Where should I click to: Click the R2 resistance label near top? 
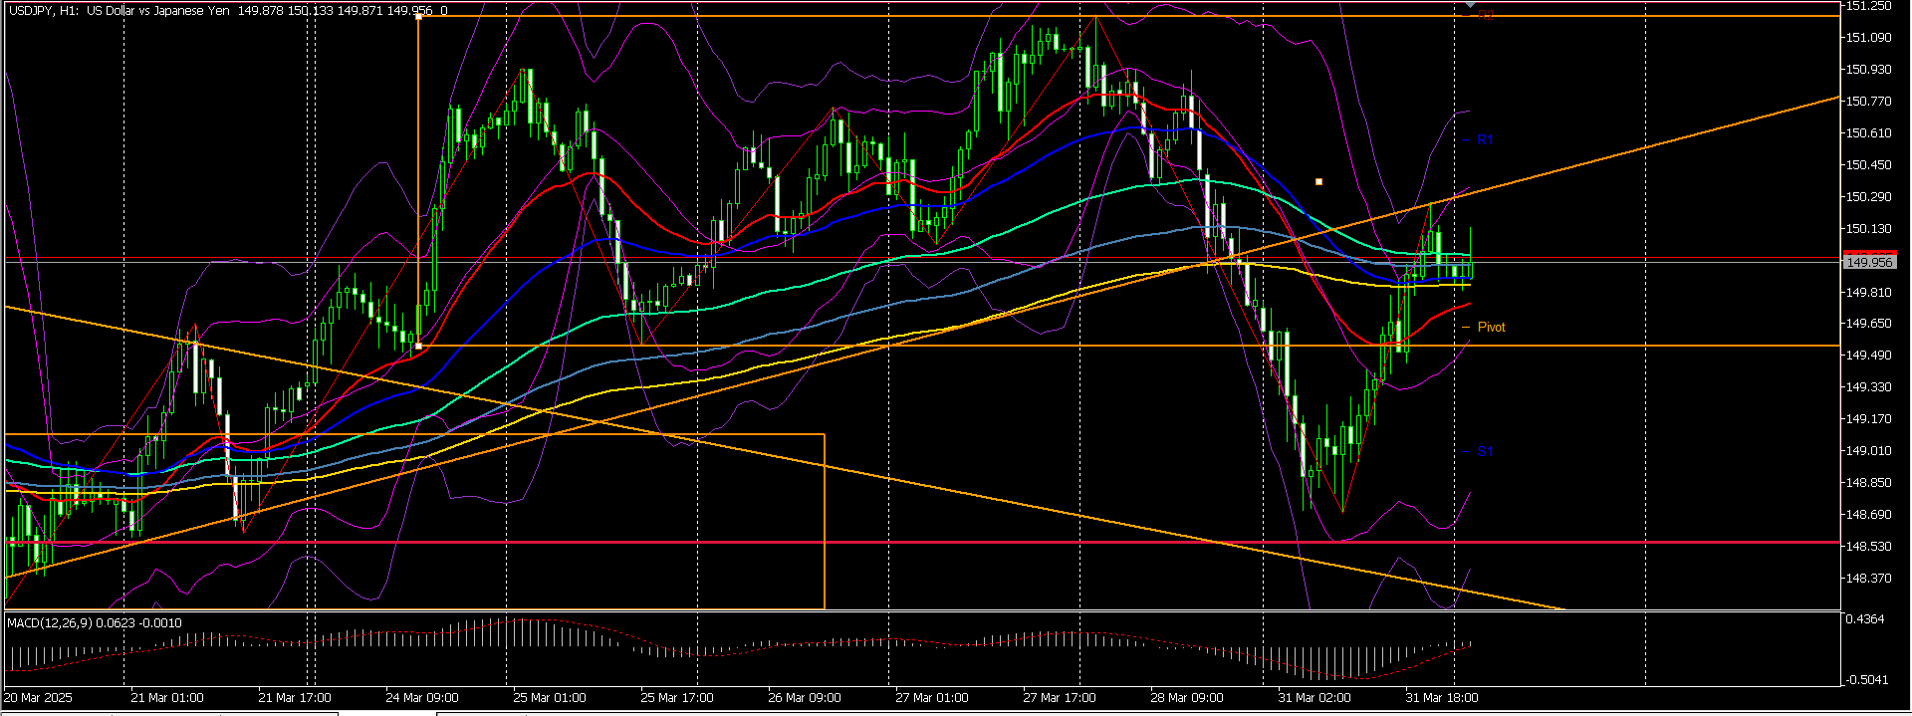click(1485, 16)
